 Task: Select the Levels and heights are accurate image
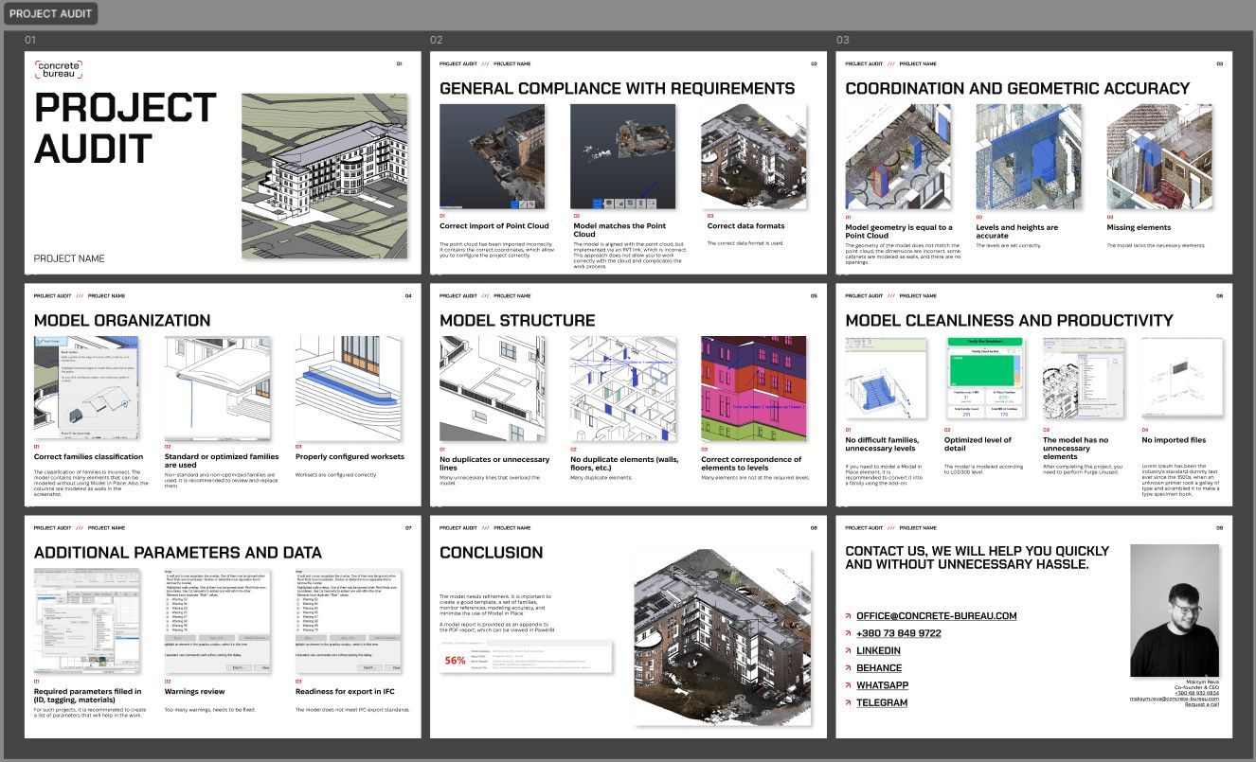(1029, 156)
